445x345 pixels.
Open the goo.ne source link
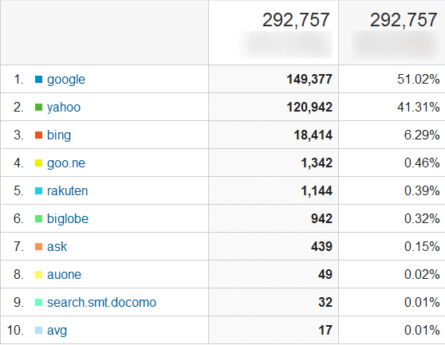point(66,163)
